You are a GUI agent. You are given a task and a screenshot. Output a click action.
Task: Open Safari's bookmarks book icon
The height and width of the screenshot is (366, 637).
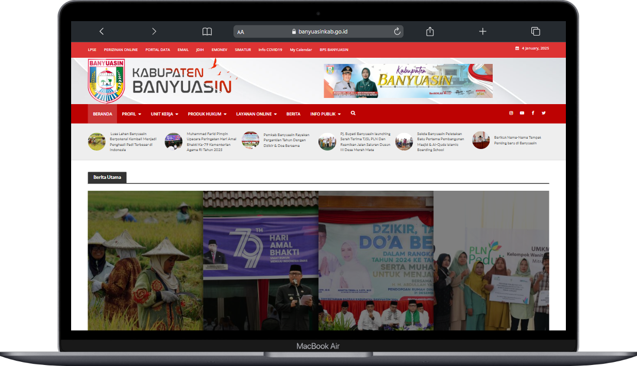207,31
